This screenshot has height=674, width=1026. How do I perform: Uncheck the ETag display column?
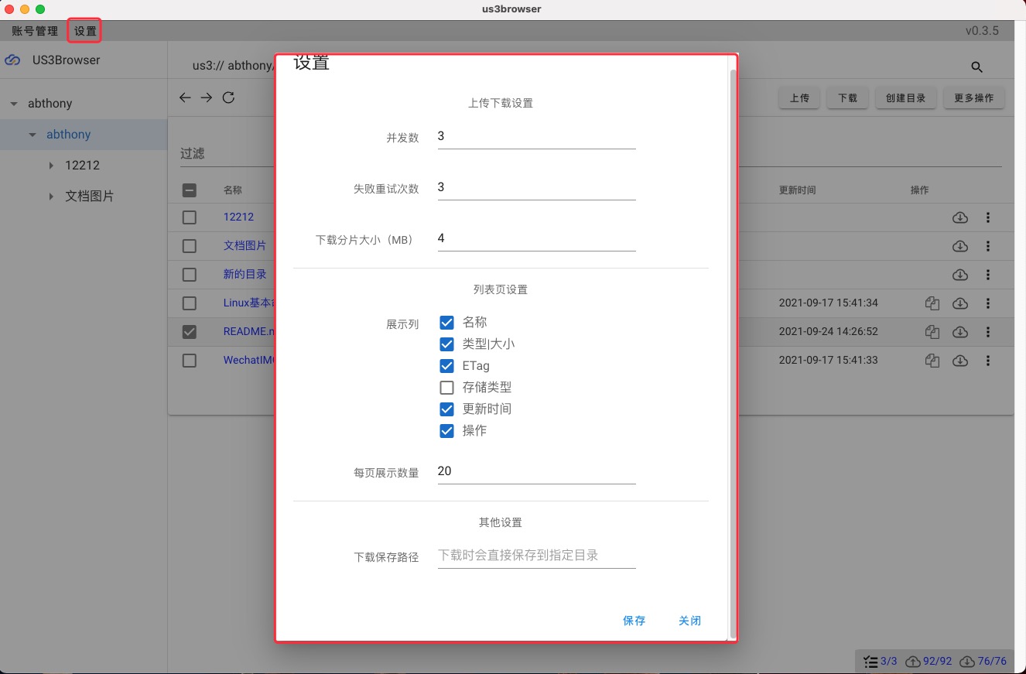point(446,366)
